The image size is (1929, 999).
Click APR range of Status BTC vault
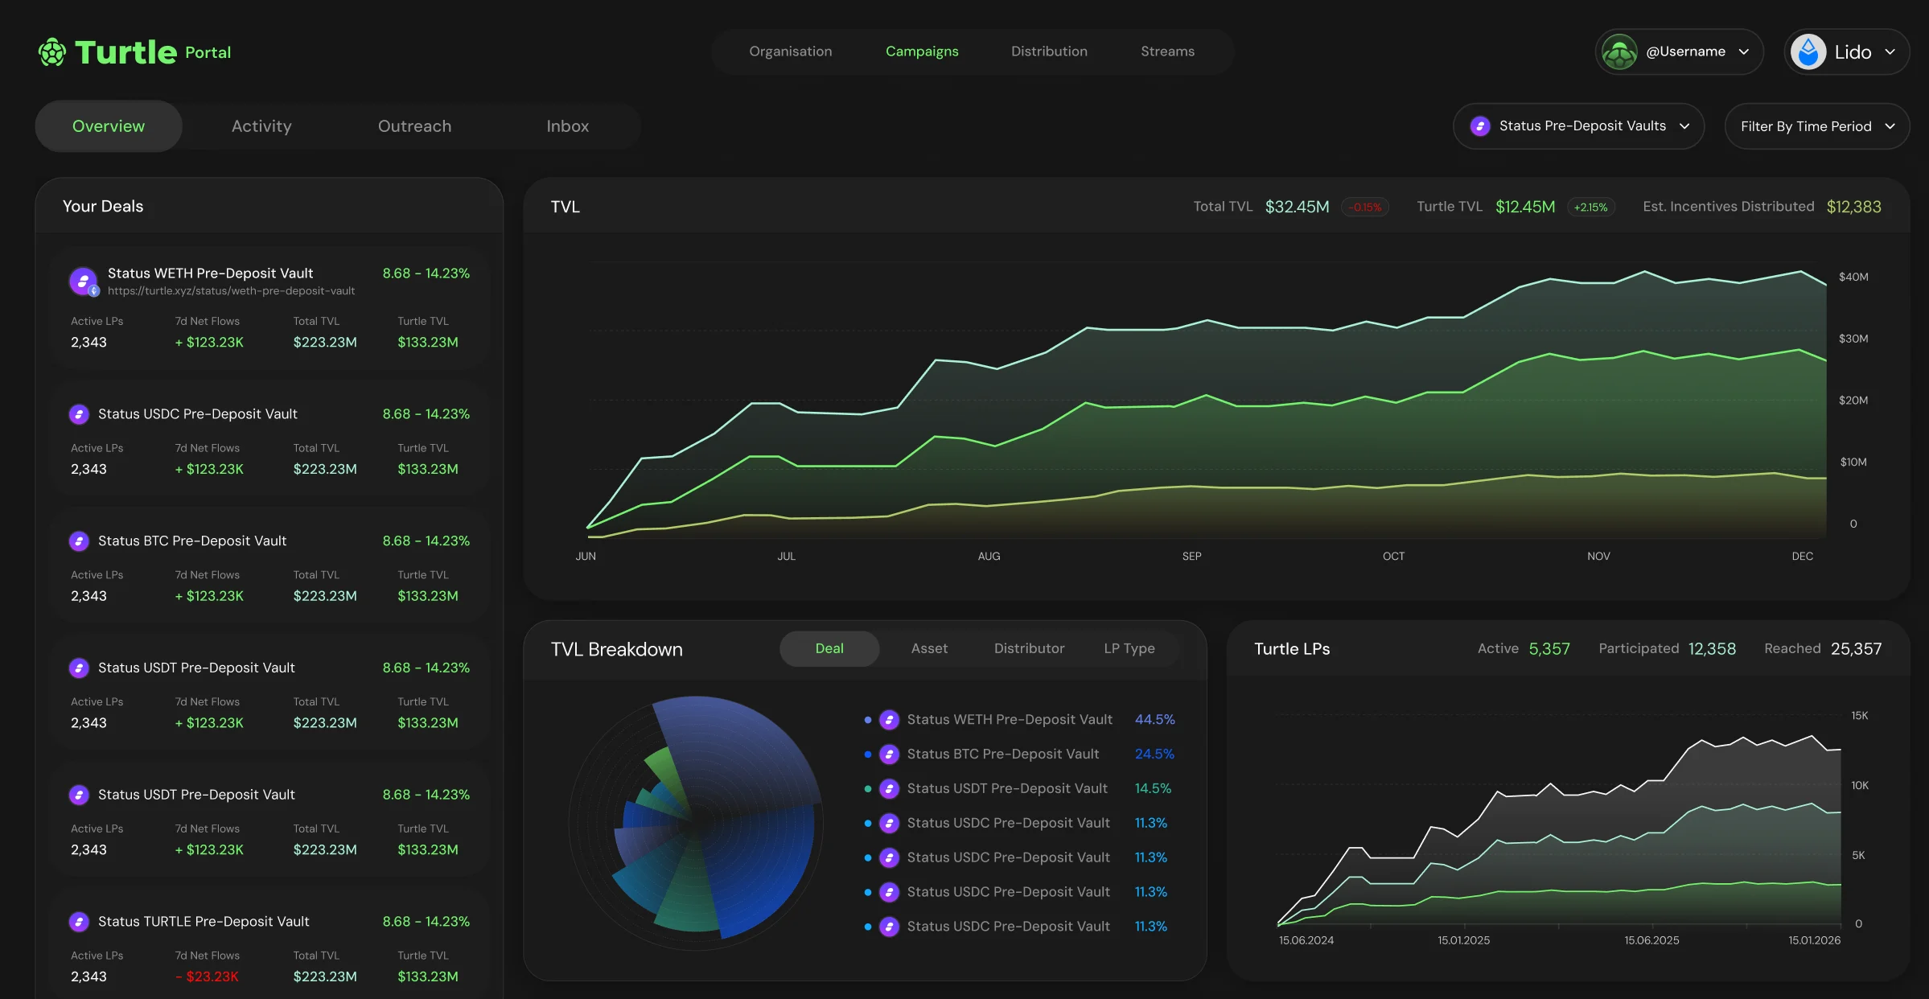pos(426,541)
